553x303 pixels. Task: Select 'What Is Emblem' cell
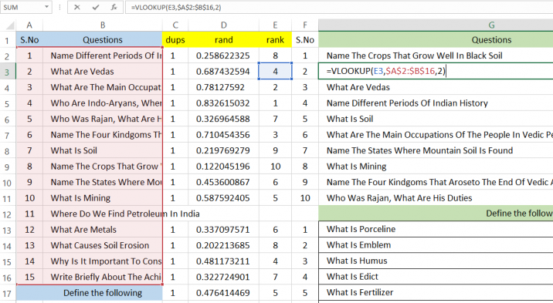tap(436, 245)
